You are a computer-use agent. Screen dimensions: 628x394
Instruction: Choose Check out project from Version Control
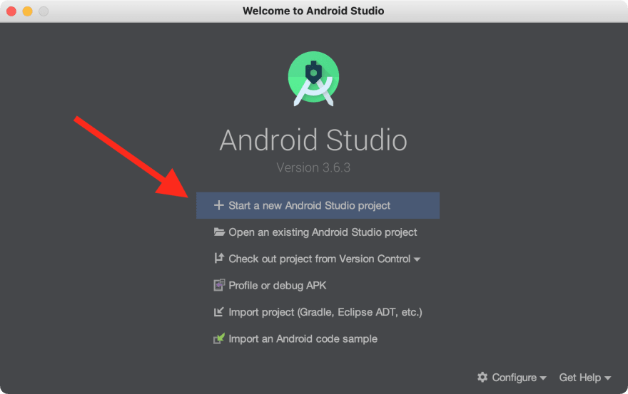(319, 259)
